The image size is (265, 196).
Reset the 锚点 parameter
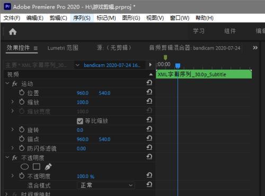[x=149, y=138]
